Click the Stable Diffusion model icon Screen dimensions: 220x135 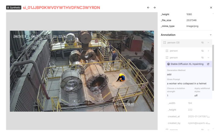pyautogui.click(x=168, y=64)
